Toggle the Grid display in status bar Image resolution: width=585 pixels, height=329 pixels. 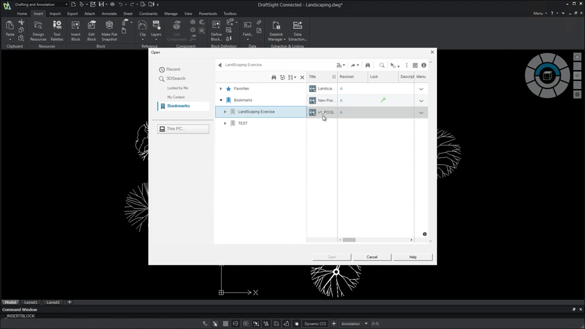tap(225, 324)
